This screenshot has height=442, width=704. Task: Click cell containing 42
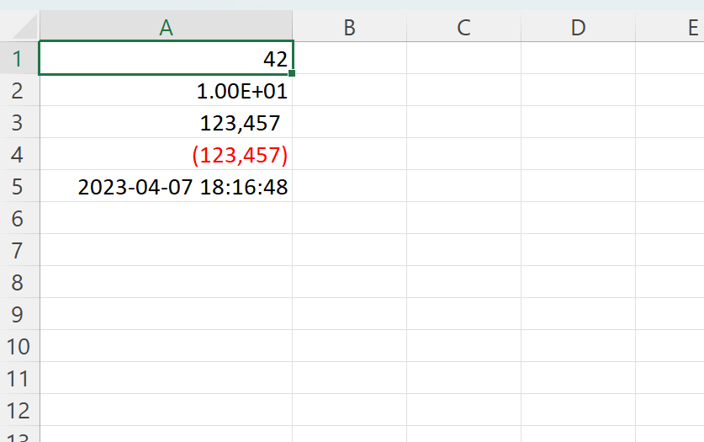pyautogui.click(x=166, y=59)
